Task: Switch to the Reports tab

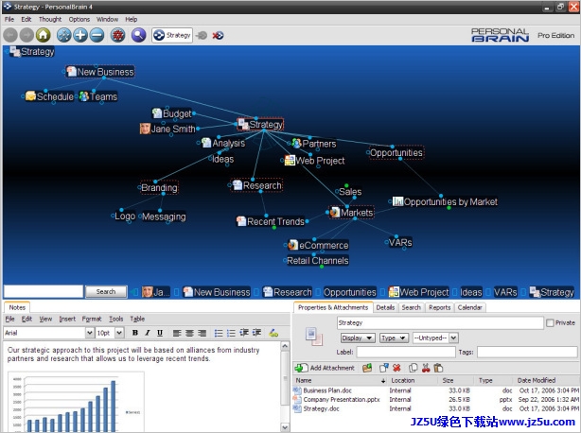Action: 439,307
